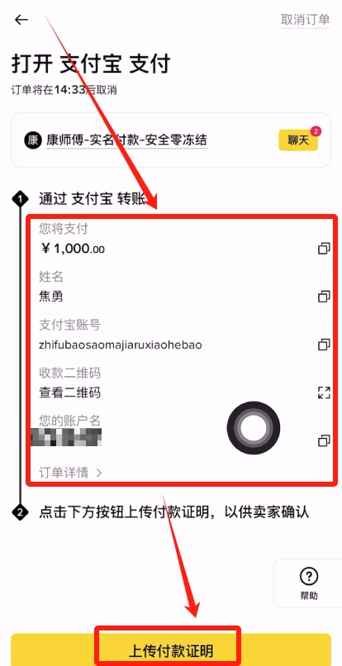Click 取消订单 to cancel order
The height and width of the screenshot is (666, 342).
305,20
